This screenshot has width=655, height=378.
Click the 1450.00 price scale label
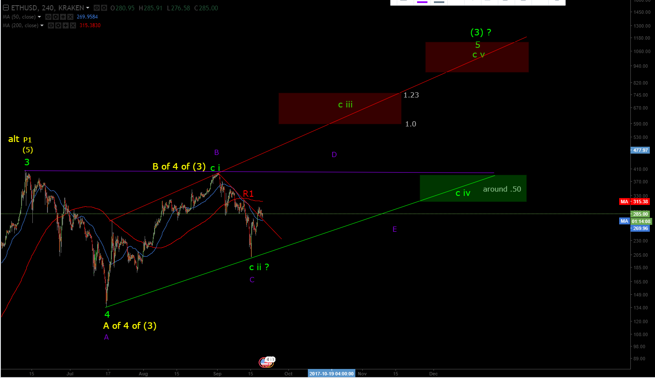(642, 12)
